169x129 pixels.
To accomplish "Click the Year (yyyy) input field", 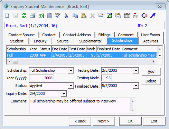I will [41, 78].
